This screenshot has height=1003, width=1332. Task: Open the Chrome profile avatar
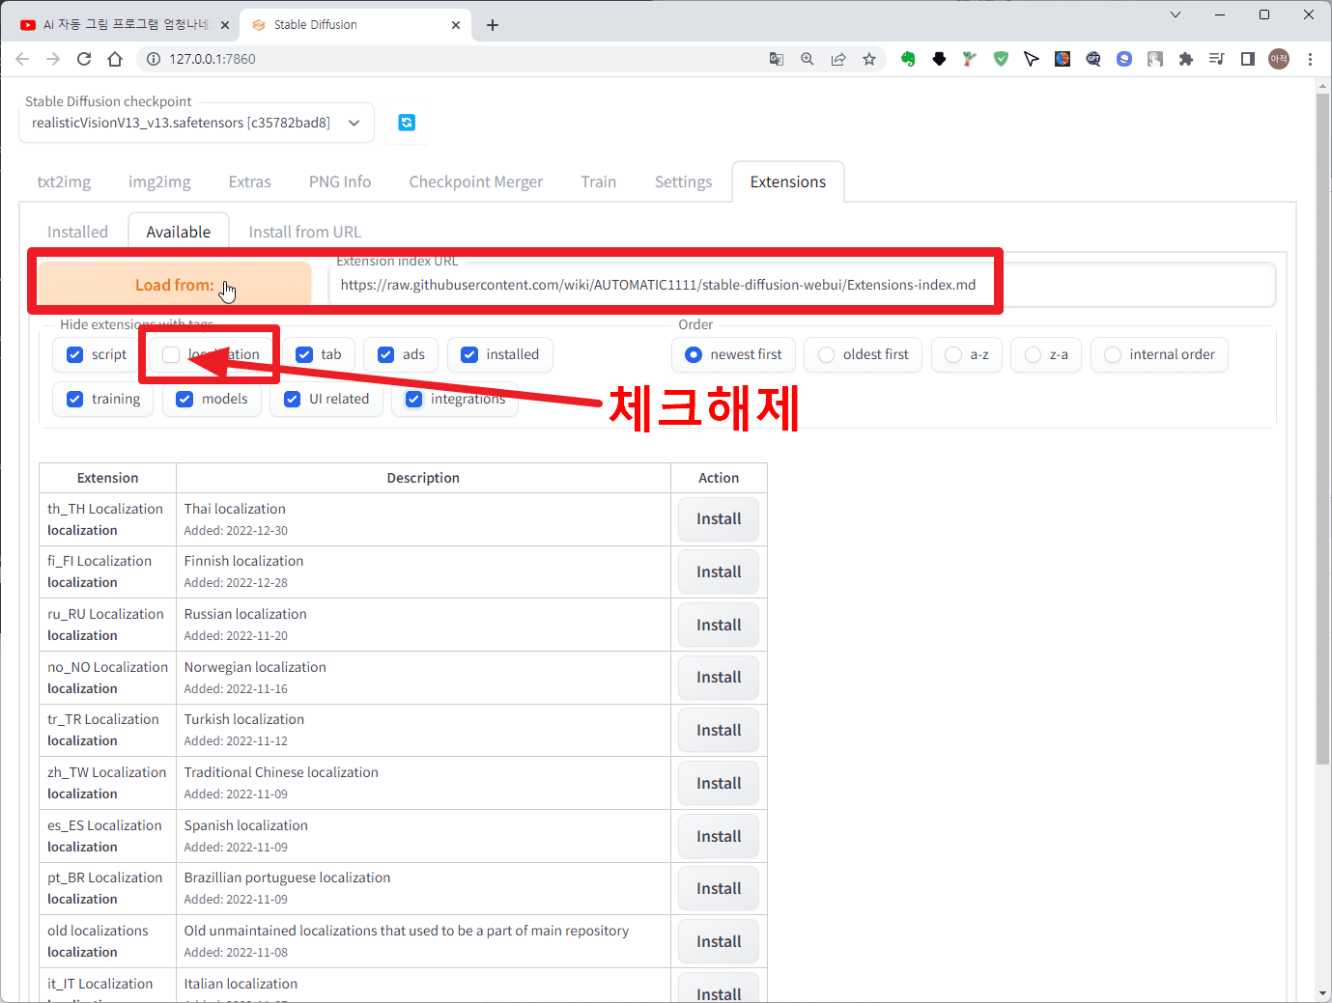click(1279, 59)
